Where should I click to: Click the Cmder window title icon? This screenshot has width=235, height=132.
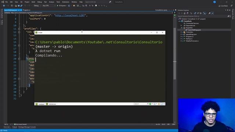pyautogui.click(x=36, y=33)
